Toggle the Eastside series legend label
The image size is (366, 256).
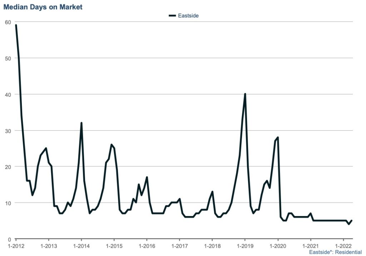pos(188,15)
